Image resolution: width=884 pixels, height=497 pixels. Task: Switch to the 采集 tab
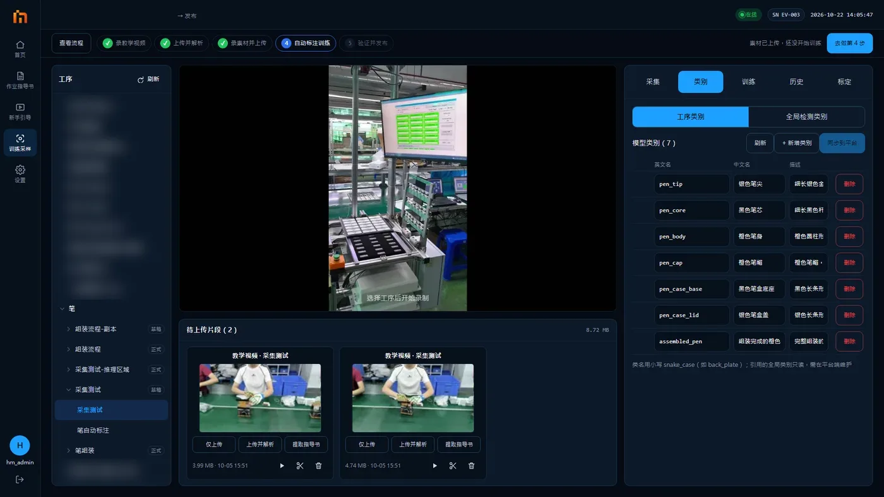tap(653, 82)
